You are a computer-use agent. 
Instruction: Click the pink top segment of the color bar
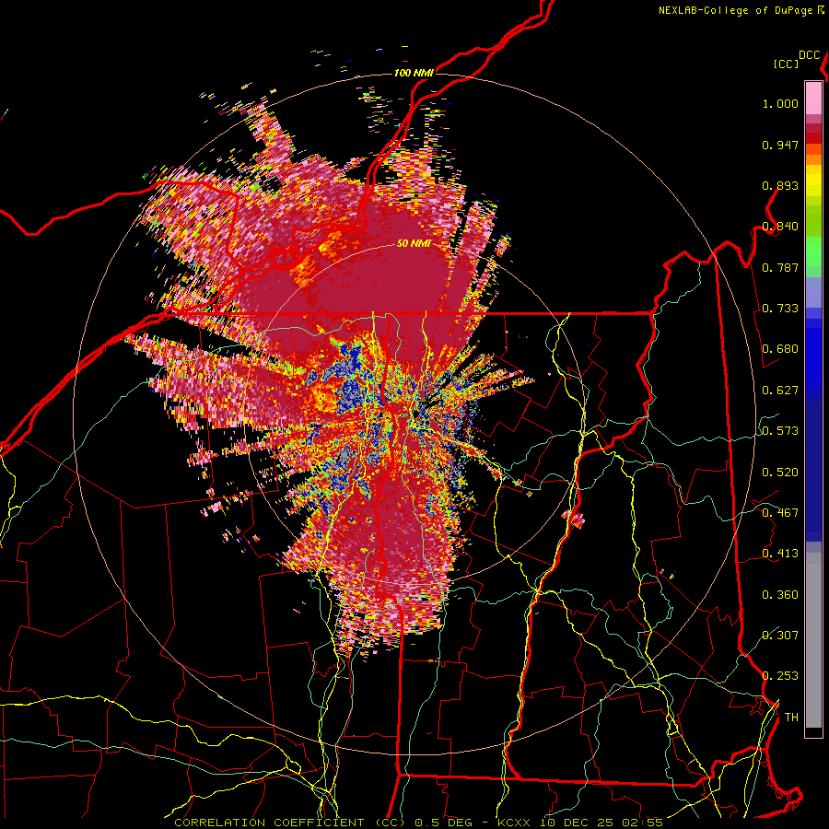813,99
